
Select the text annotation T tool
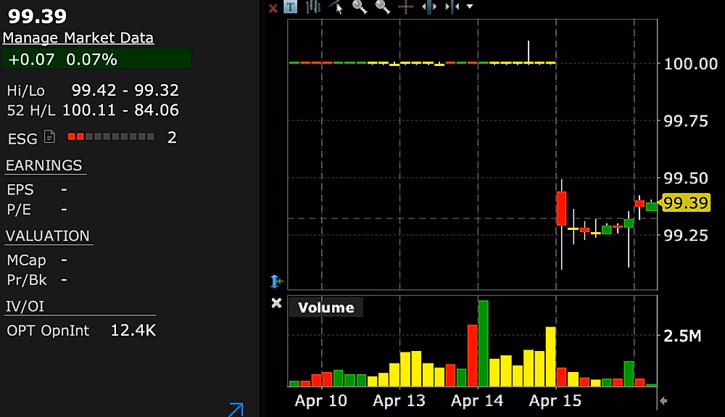click(291, 7)
